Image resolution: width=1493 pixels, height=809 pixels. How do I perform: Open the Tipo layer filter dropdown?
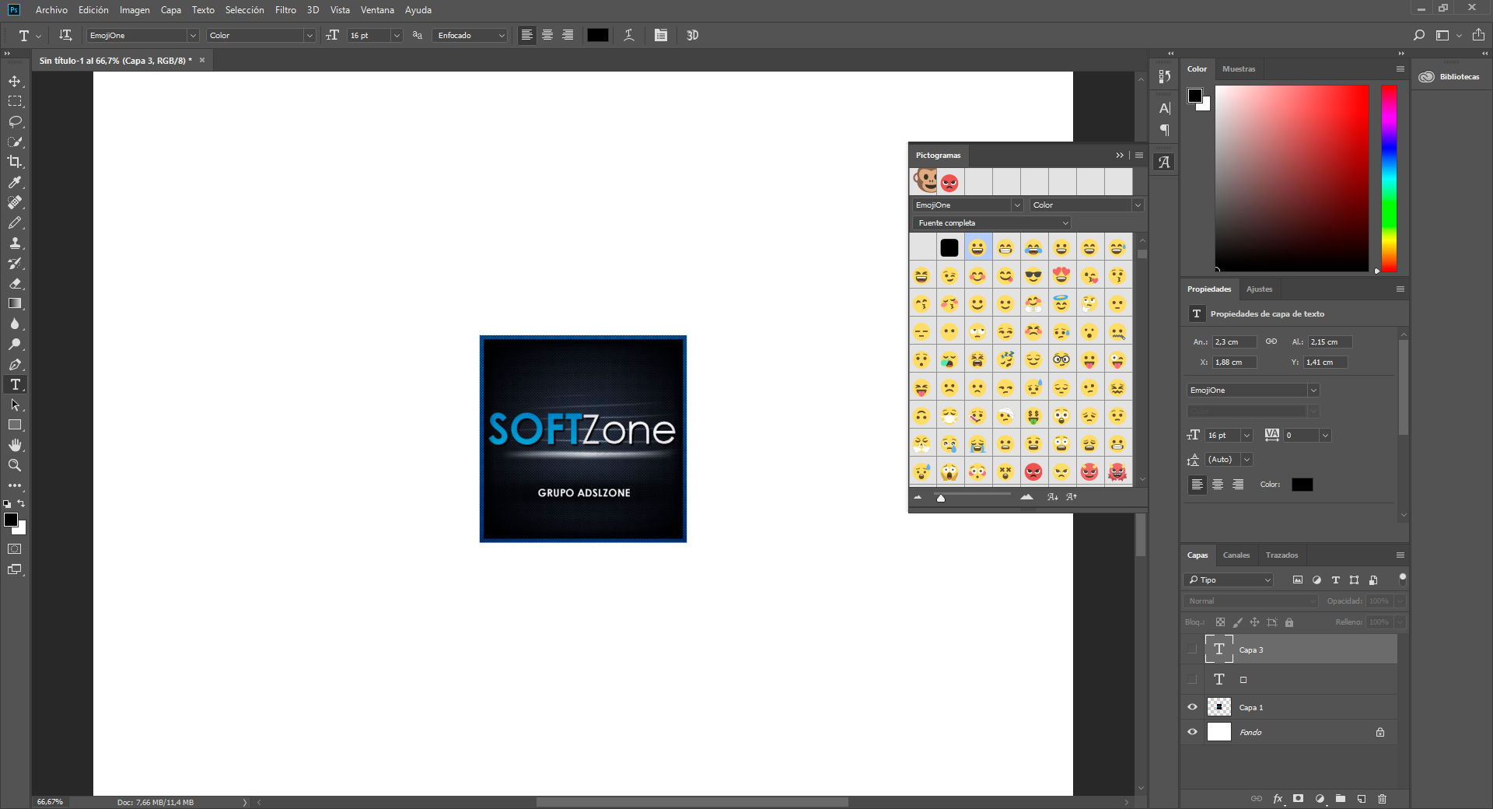(x=1229, y=580)
